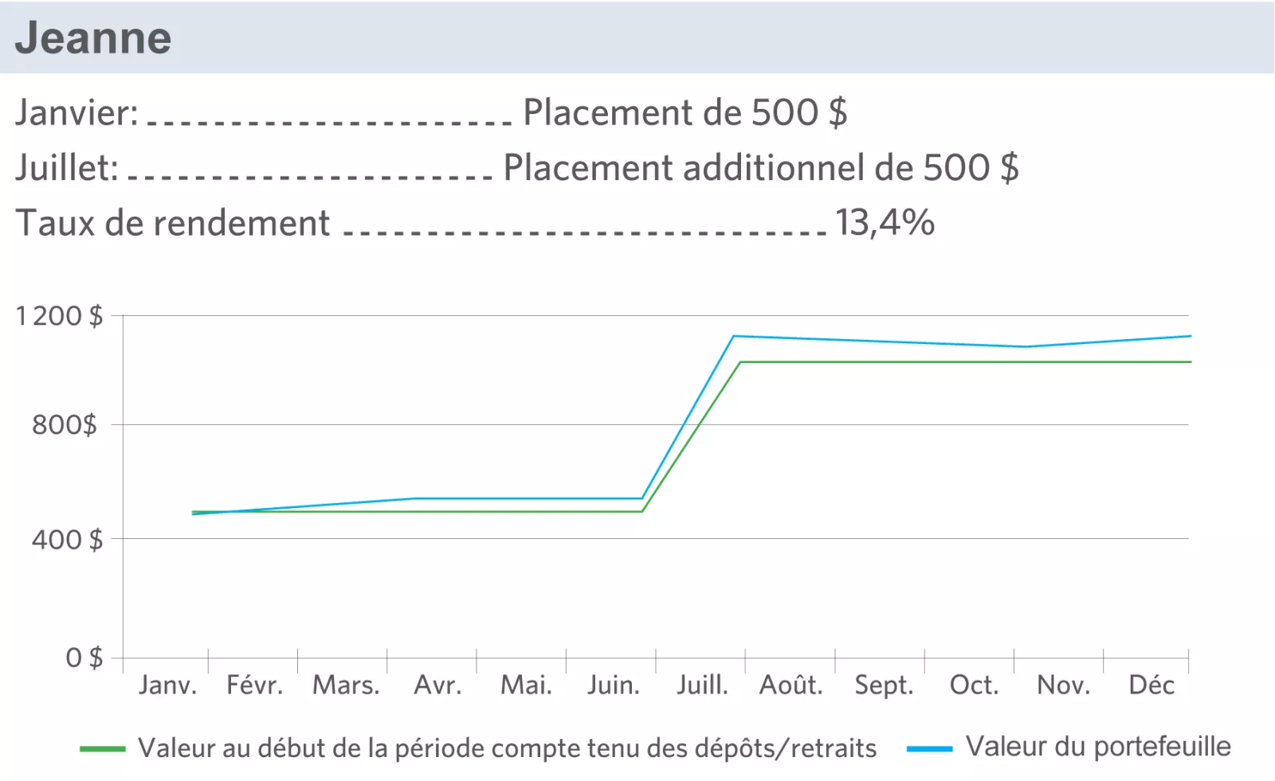The width and height of the screenshot is (1275, 781).
Task: Click the 'Jeanne' header title
Action: coord(93,38)
